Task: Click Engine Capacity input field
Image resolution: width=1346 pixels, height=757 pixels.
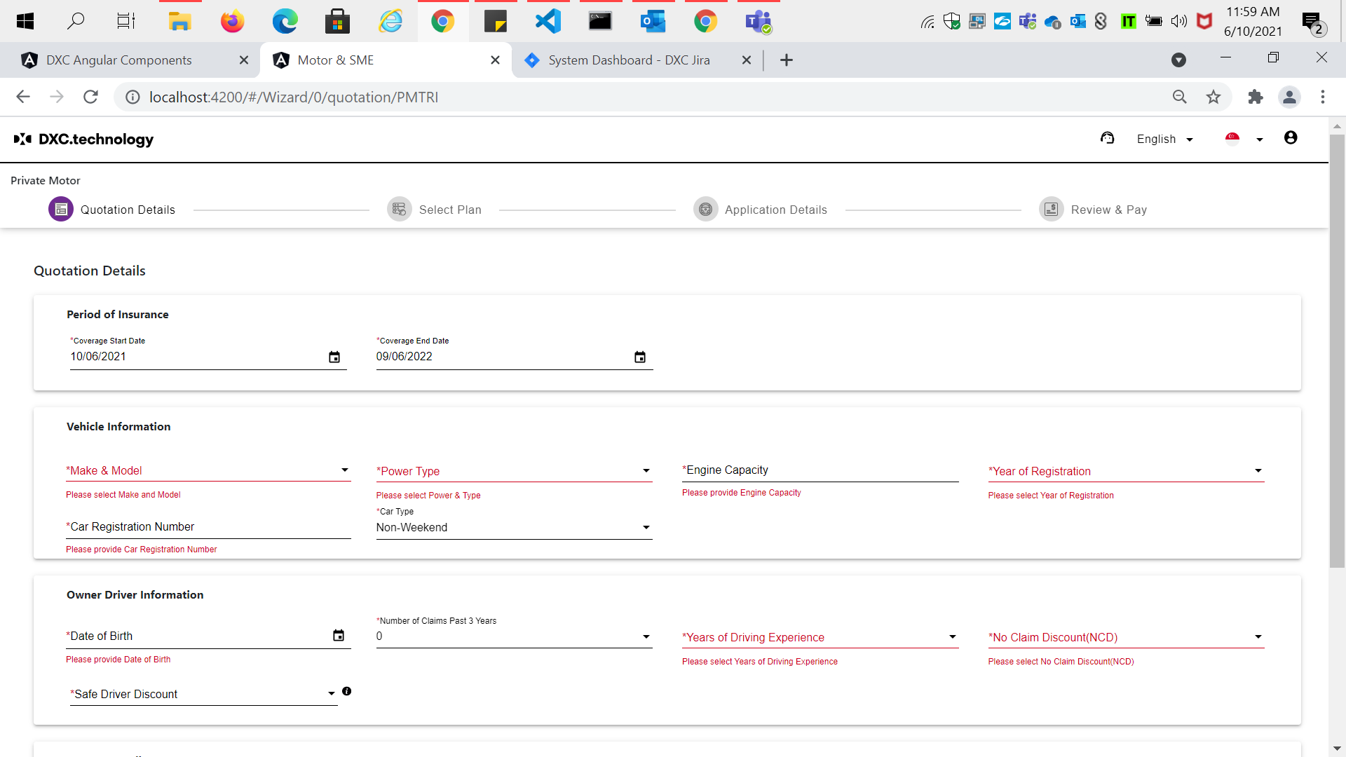Action: [820, 470]
